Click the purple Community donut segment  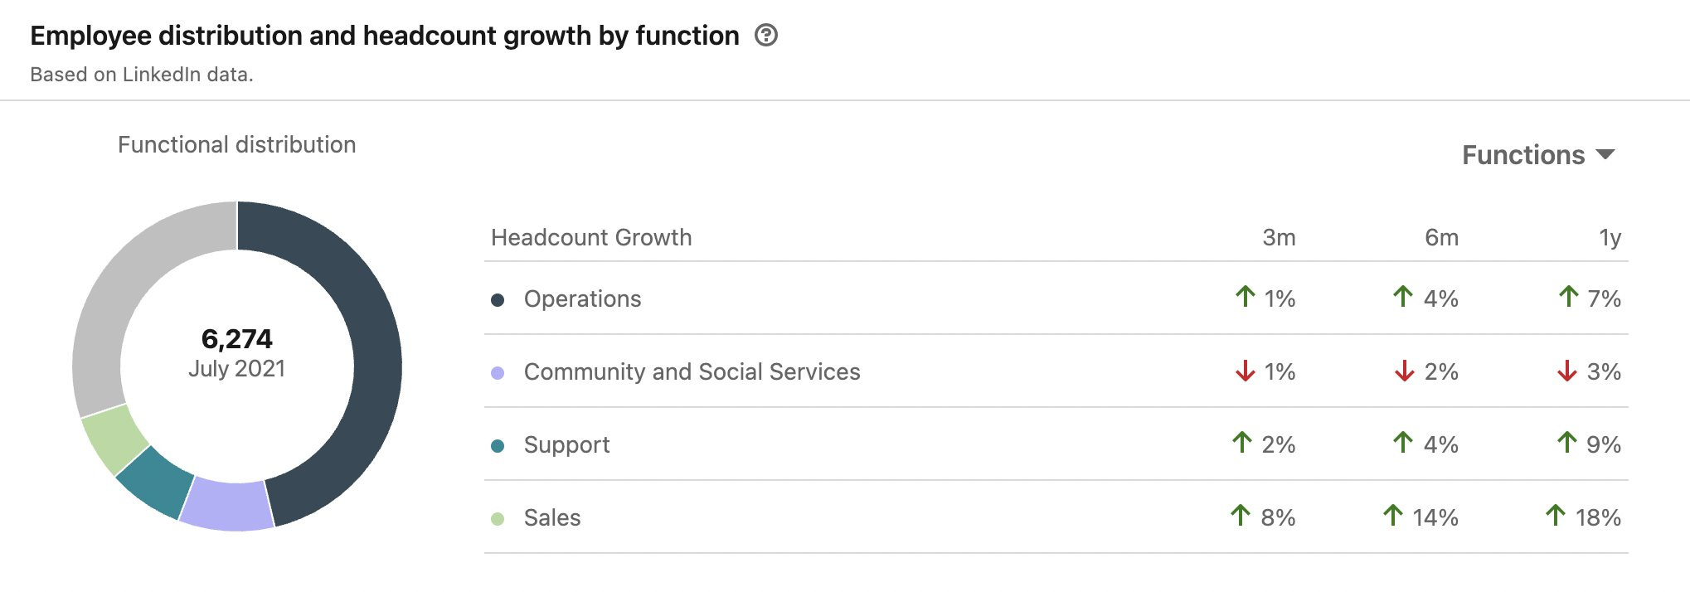[x=226, y=505]
